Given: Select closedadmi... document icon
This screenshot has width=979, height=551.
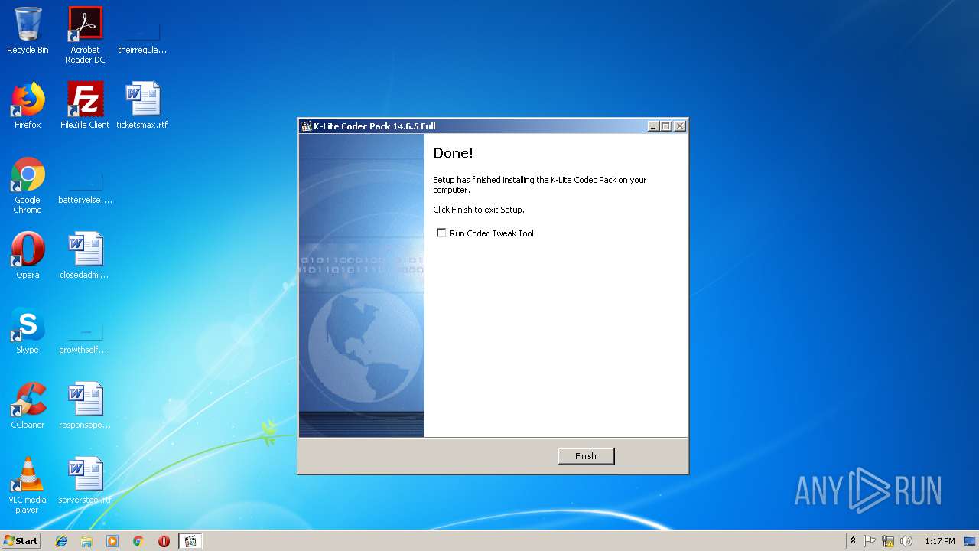Looking at the screenshot, I should (85, 256).
